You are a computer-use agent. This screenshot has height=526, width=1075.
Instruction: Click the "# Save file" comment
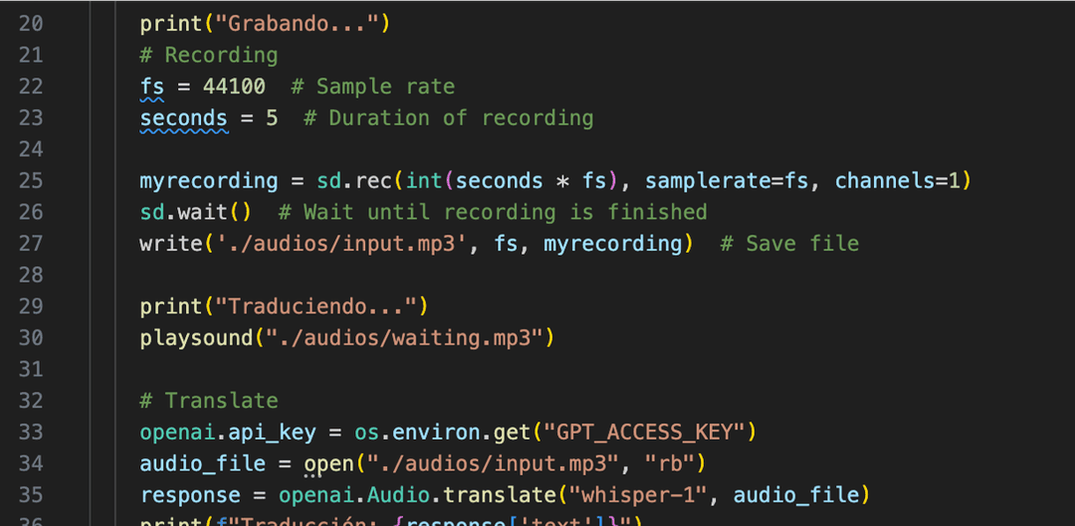click(789, 244)
